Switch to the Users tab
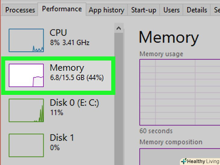The image size is (220, 165). [171, 10]
